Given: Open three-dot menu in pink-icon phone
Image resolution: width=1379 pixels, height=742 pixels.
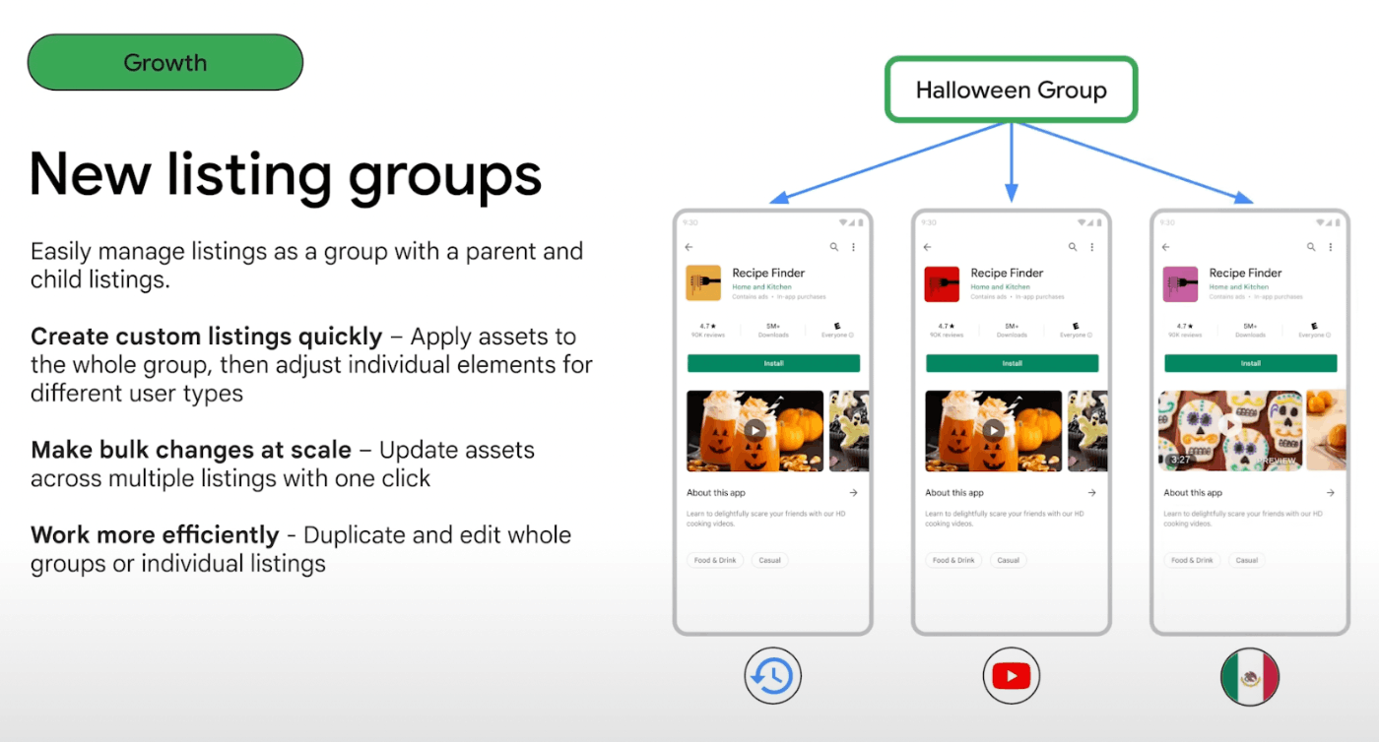Looking at the screenshot, I should coord(1331,247).
